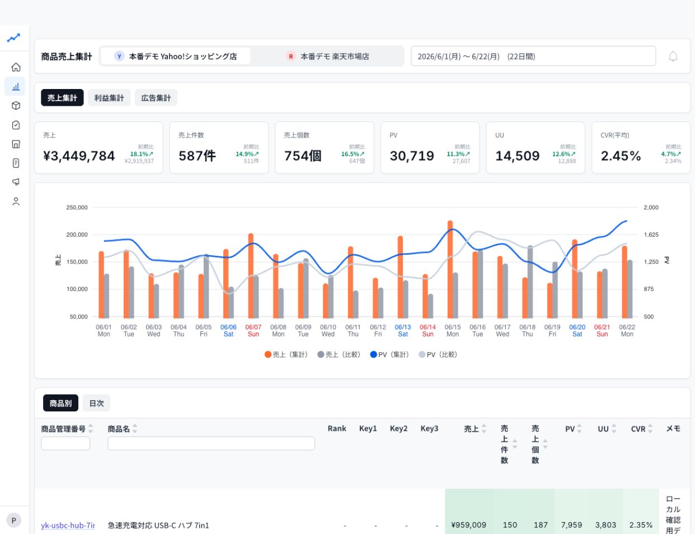The height and width of the screenshot is (534, 695).
Task: Select the 日次 table tab
Action: pyautogui.click(x=97, y=403)
